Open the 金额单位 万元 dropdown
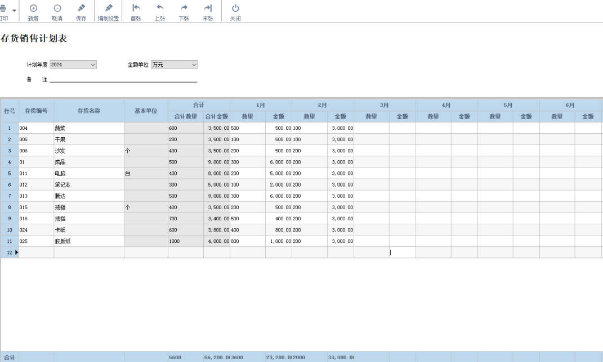Screen dimensions: 603x362 tap(174, 65)
